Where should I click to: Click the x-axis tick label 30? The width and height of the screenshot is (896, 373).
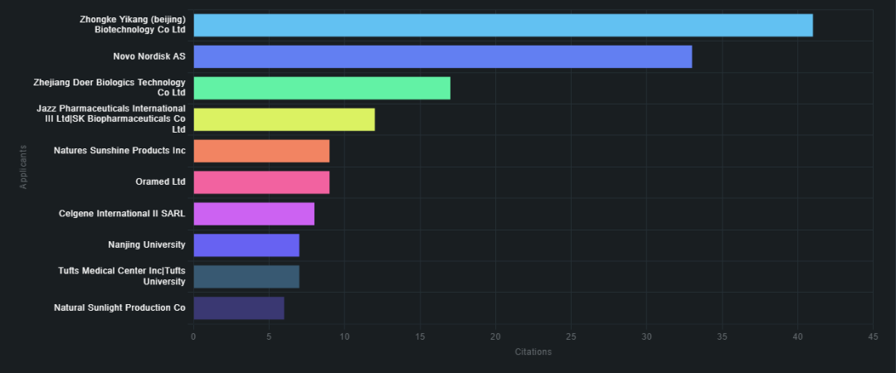pyautogui.click(x=646, y=337)
